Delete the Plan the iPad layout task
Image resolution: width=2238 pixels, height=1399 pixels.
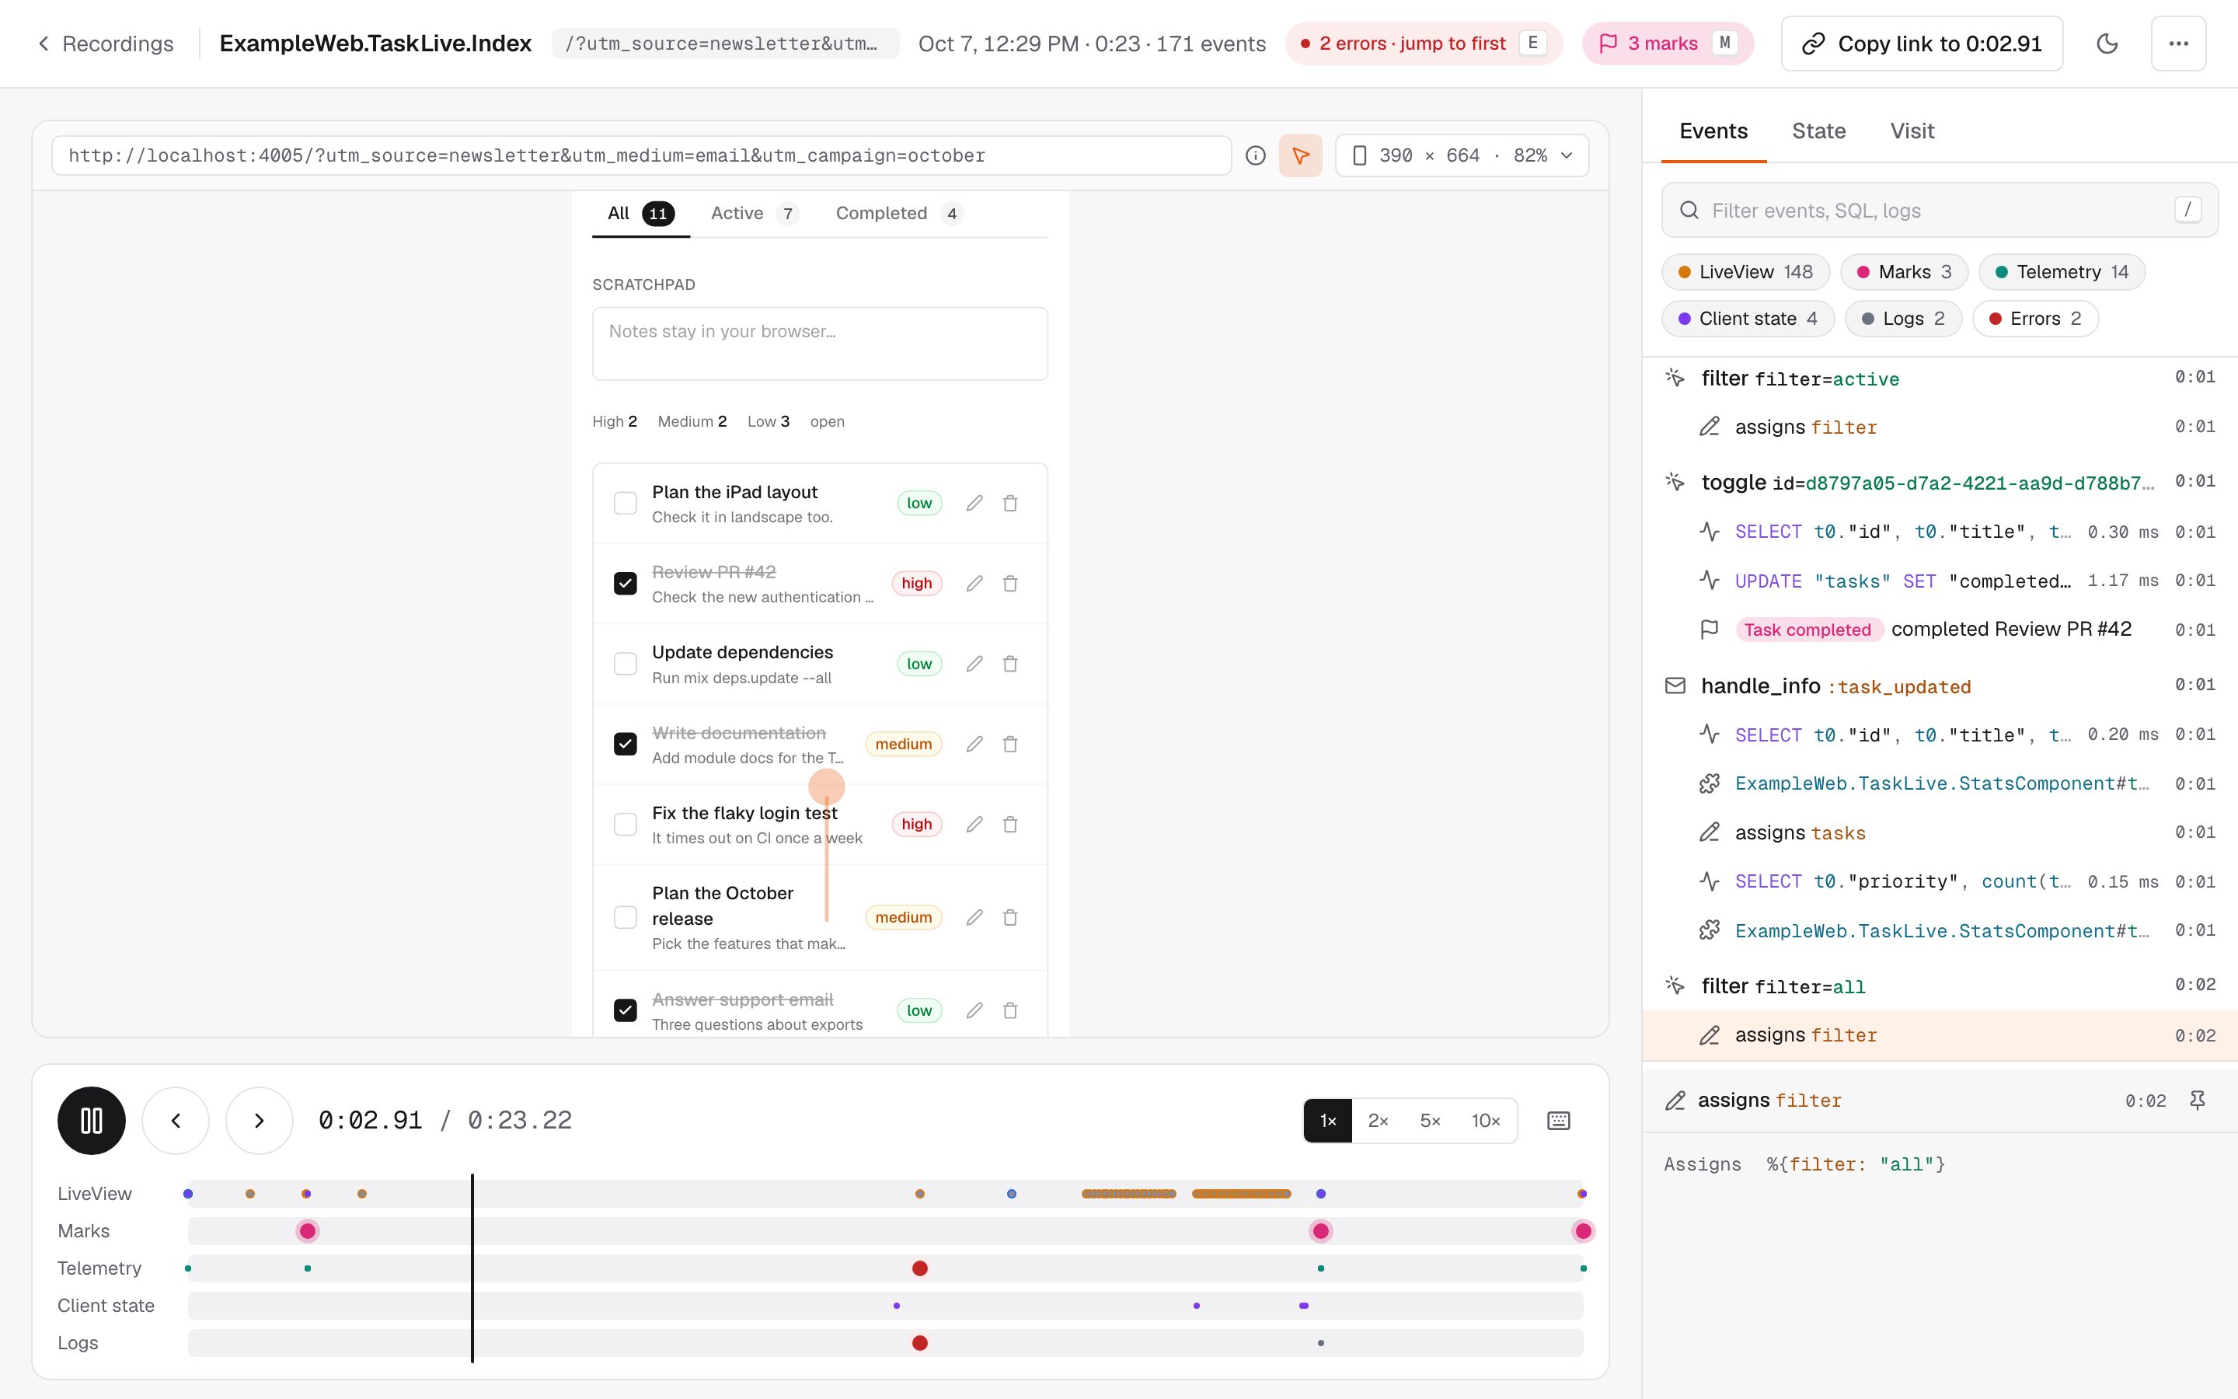point(1011,504)
